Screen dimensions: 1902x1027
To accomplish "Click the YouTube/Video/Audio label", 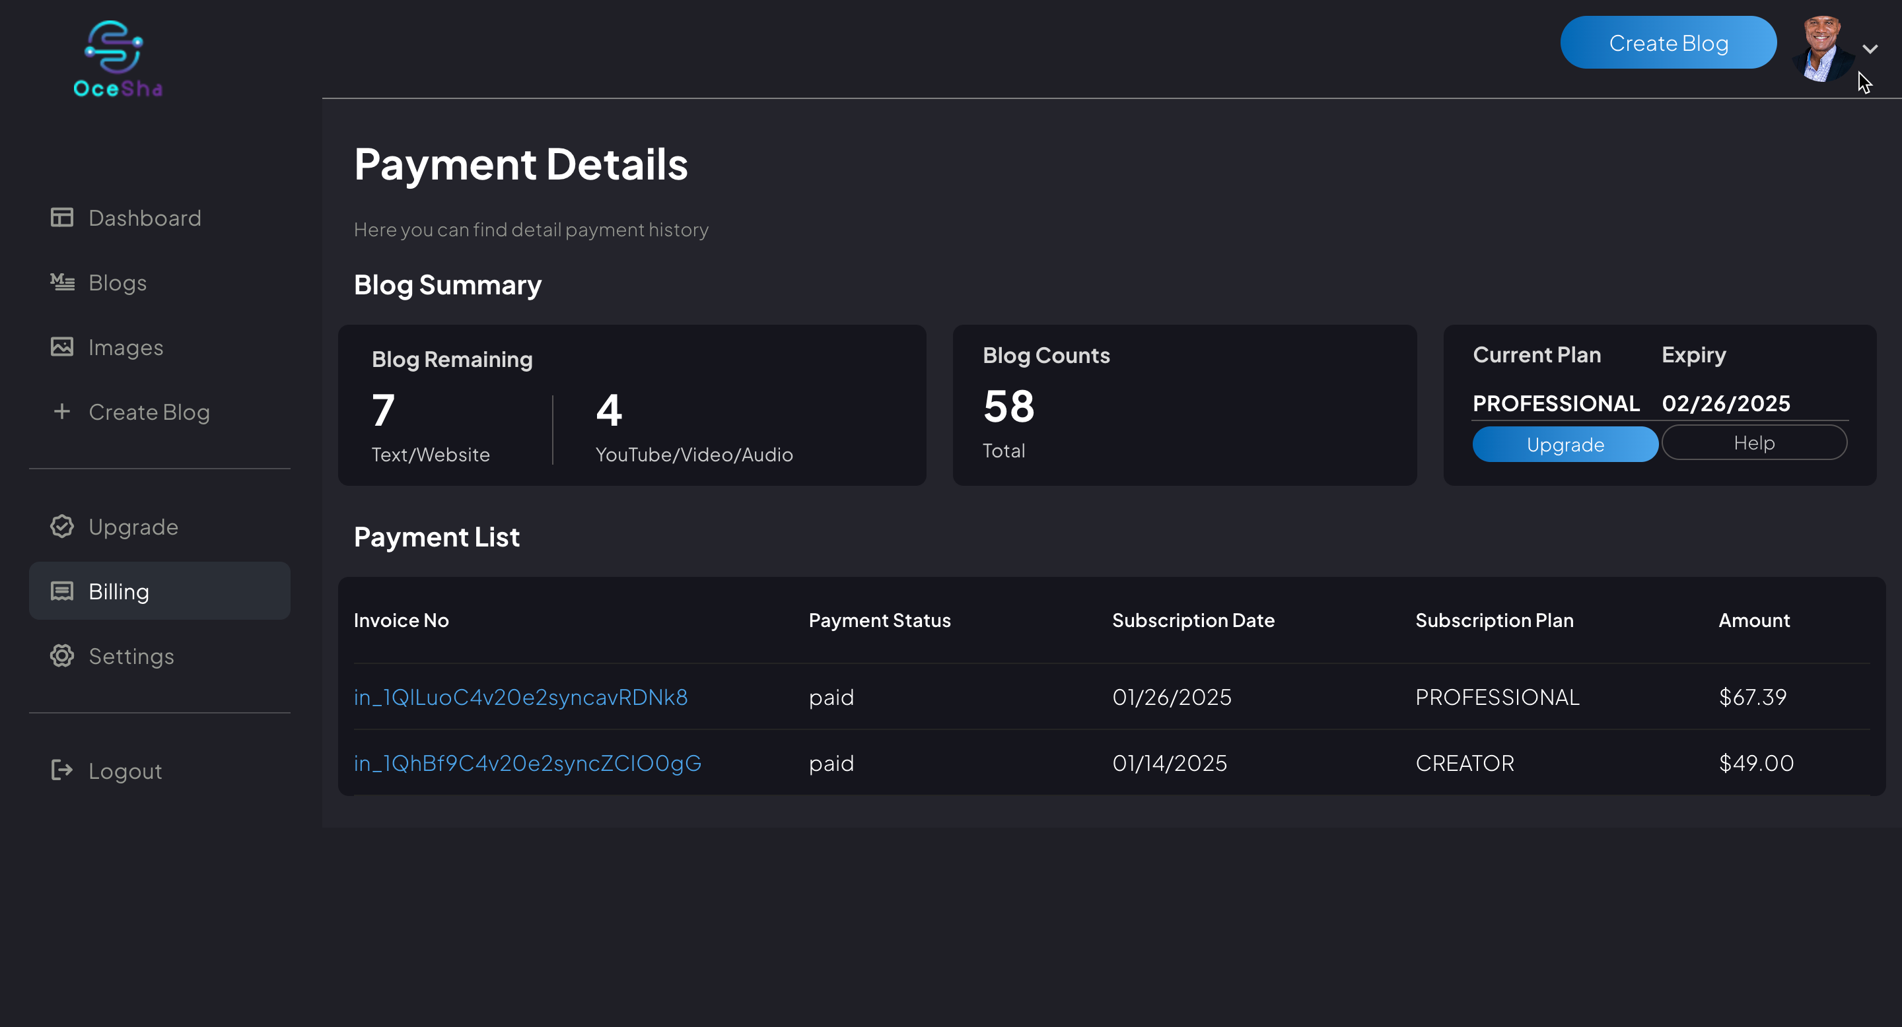I will coord(694,455).
